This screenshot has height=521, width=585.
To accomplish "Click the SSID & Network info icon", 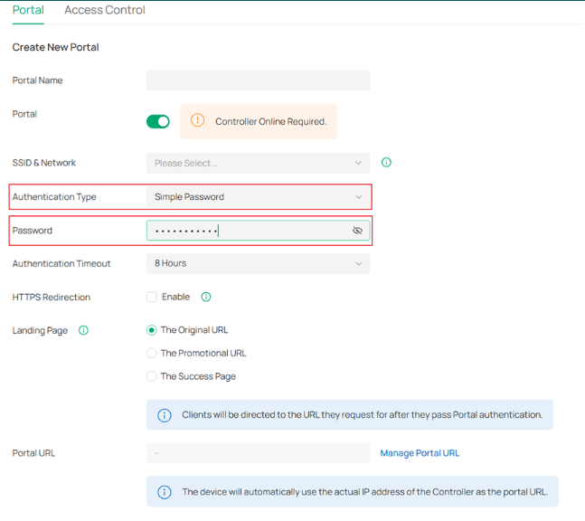I will coord(386,163).
